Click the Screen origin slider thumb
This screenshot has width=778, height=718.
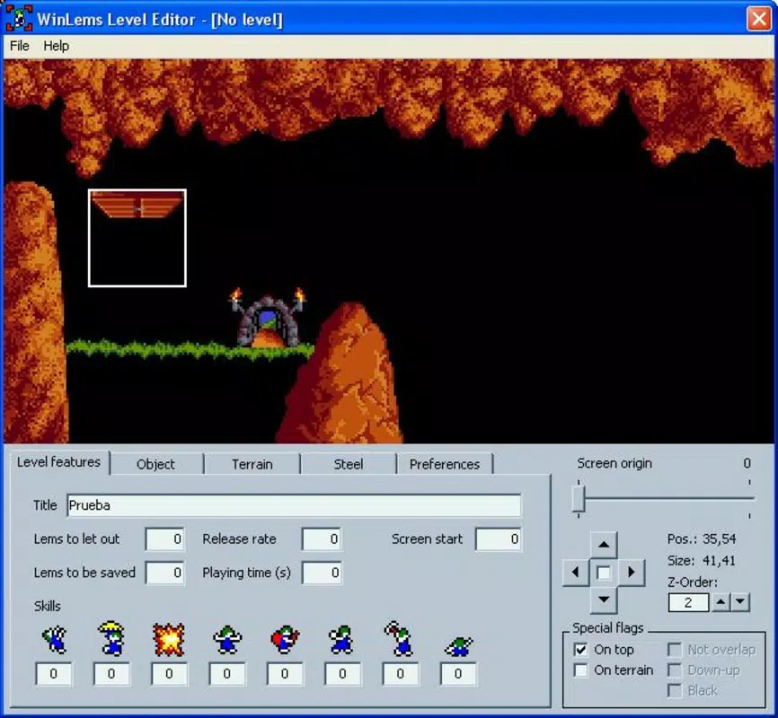click(579, 499)
